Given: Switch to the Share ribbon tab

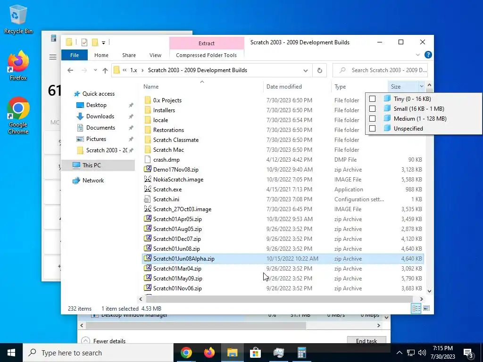Looking at the screenshot, I should pos(129,55).
